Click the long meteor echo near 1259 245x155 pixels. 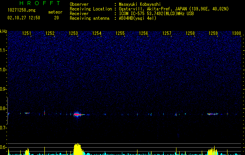[x=213, y=114]
